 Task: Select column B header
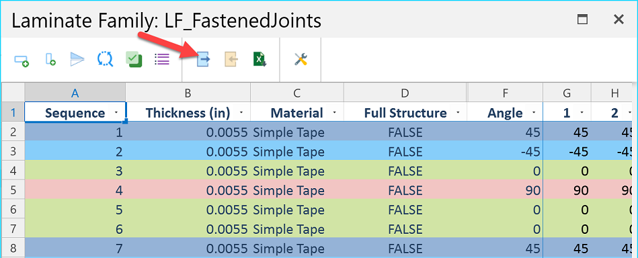pos(188,93)
